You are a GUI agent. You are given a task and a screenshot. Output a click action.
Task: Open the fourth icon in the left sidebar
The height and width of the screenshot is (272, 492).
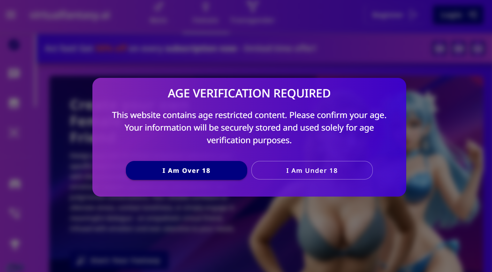(x=14, y=133)
